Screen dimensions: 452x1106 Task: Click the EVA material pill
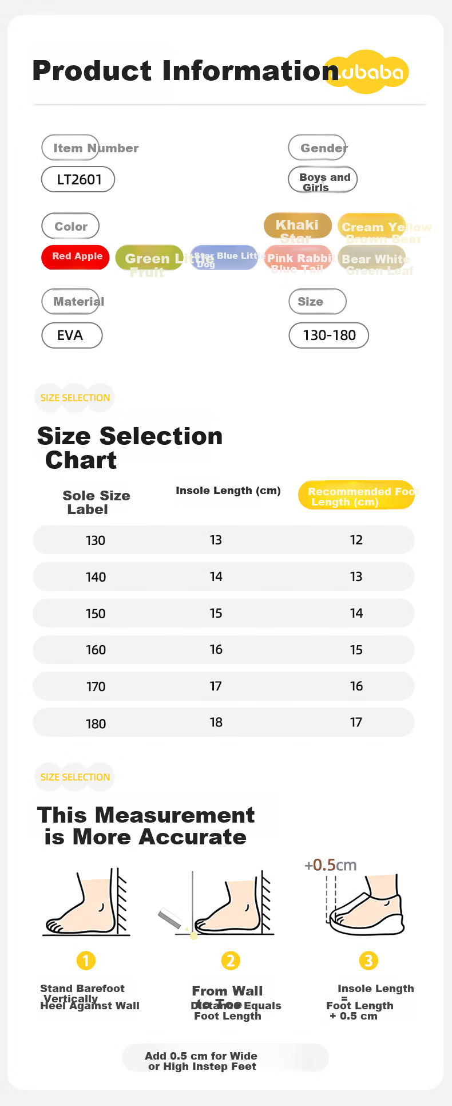pos(72,335)
